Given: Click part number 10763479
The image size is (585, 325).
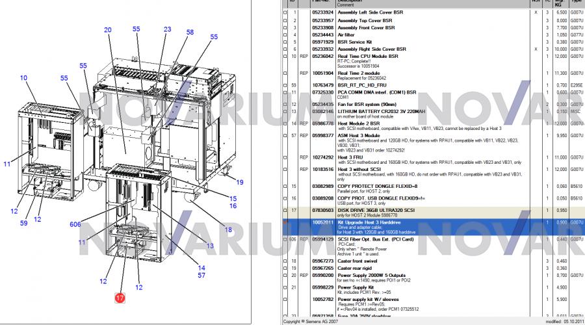Looking at the screenshot, I should point(322,85).
